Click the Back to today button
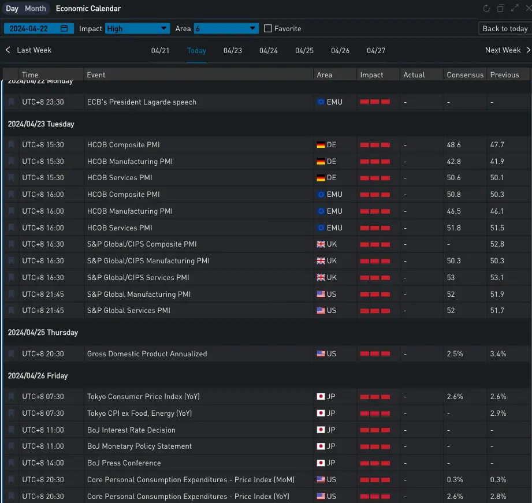 pos(505,29)
